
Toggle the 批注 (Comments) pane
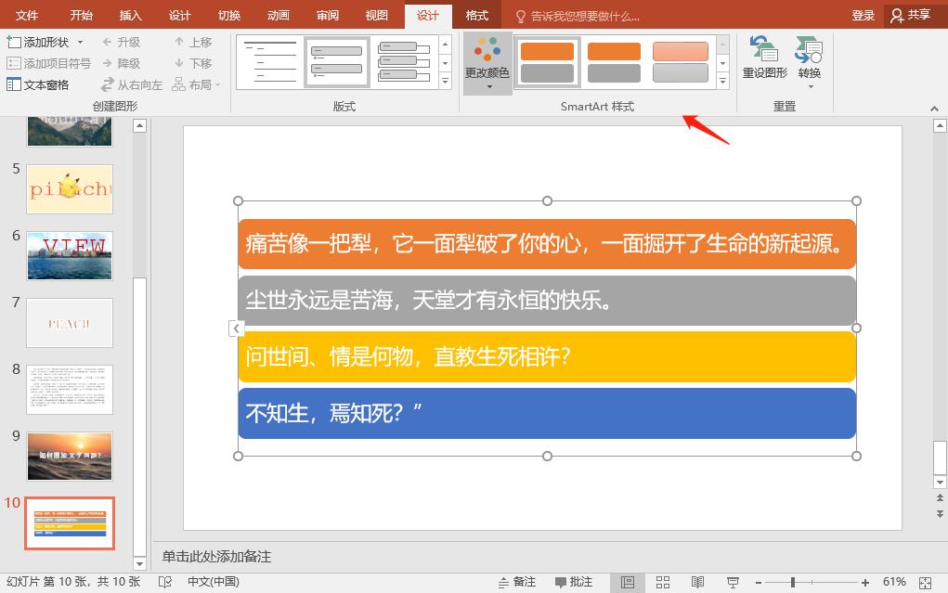576,581
